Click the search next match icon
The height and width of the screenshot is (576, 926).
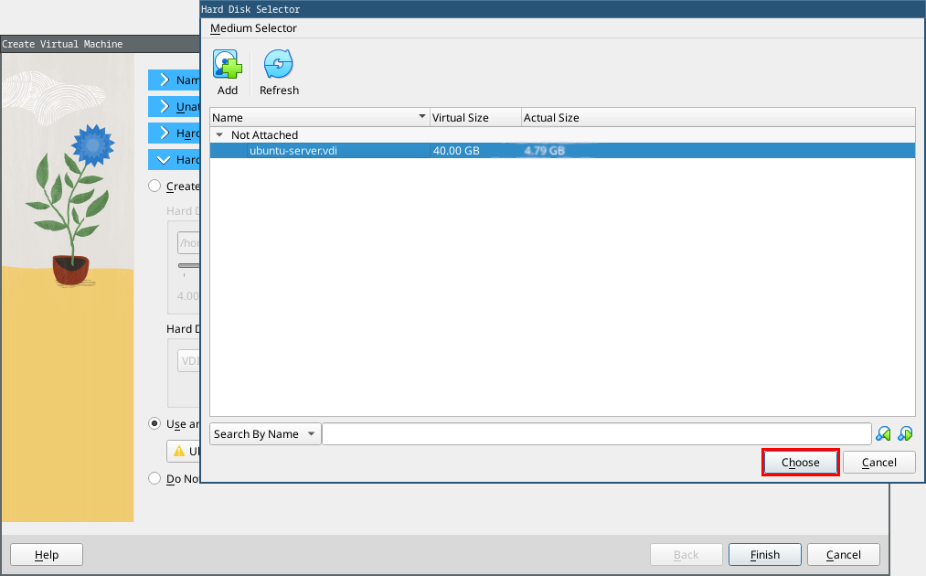[905, 434]
